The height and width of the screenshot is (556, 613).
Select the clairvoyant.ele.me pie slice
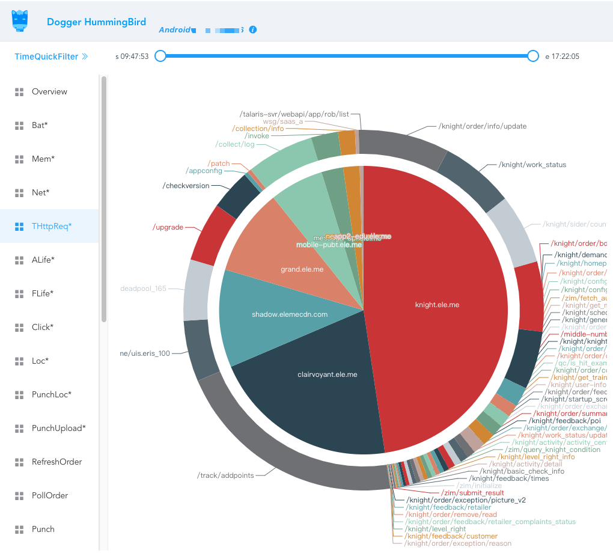point(327,374)
